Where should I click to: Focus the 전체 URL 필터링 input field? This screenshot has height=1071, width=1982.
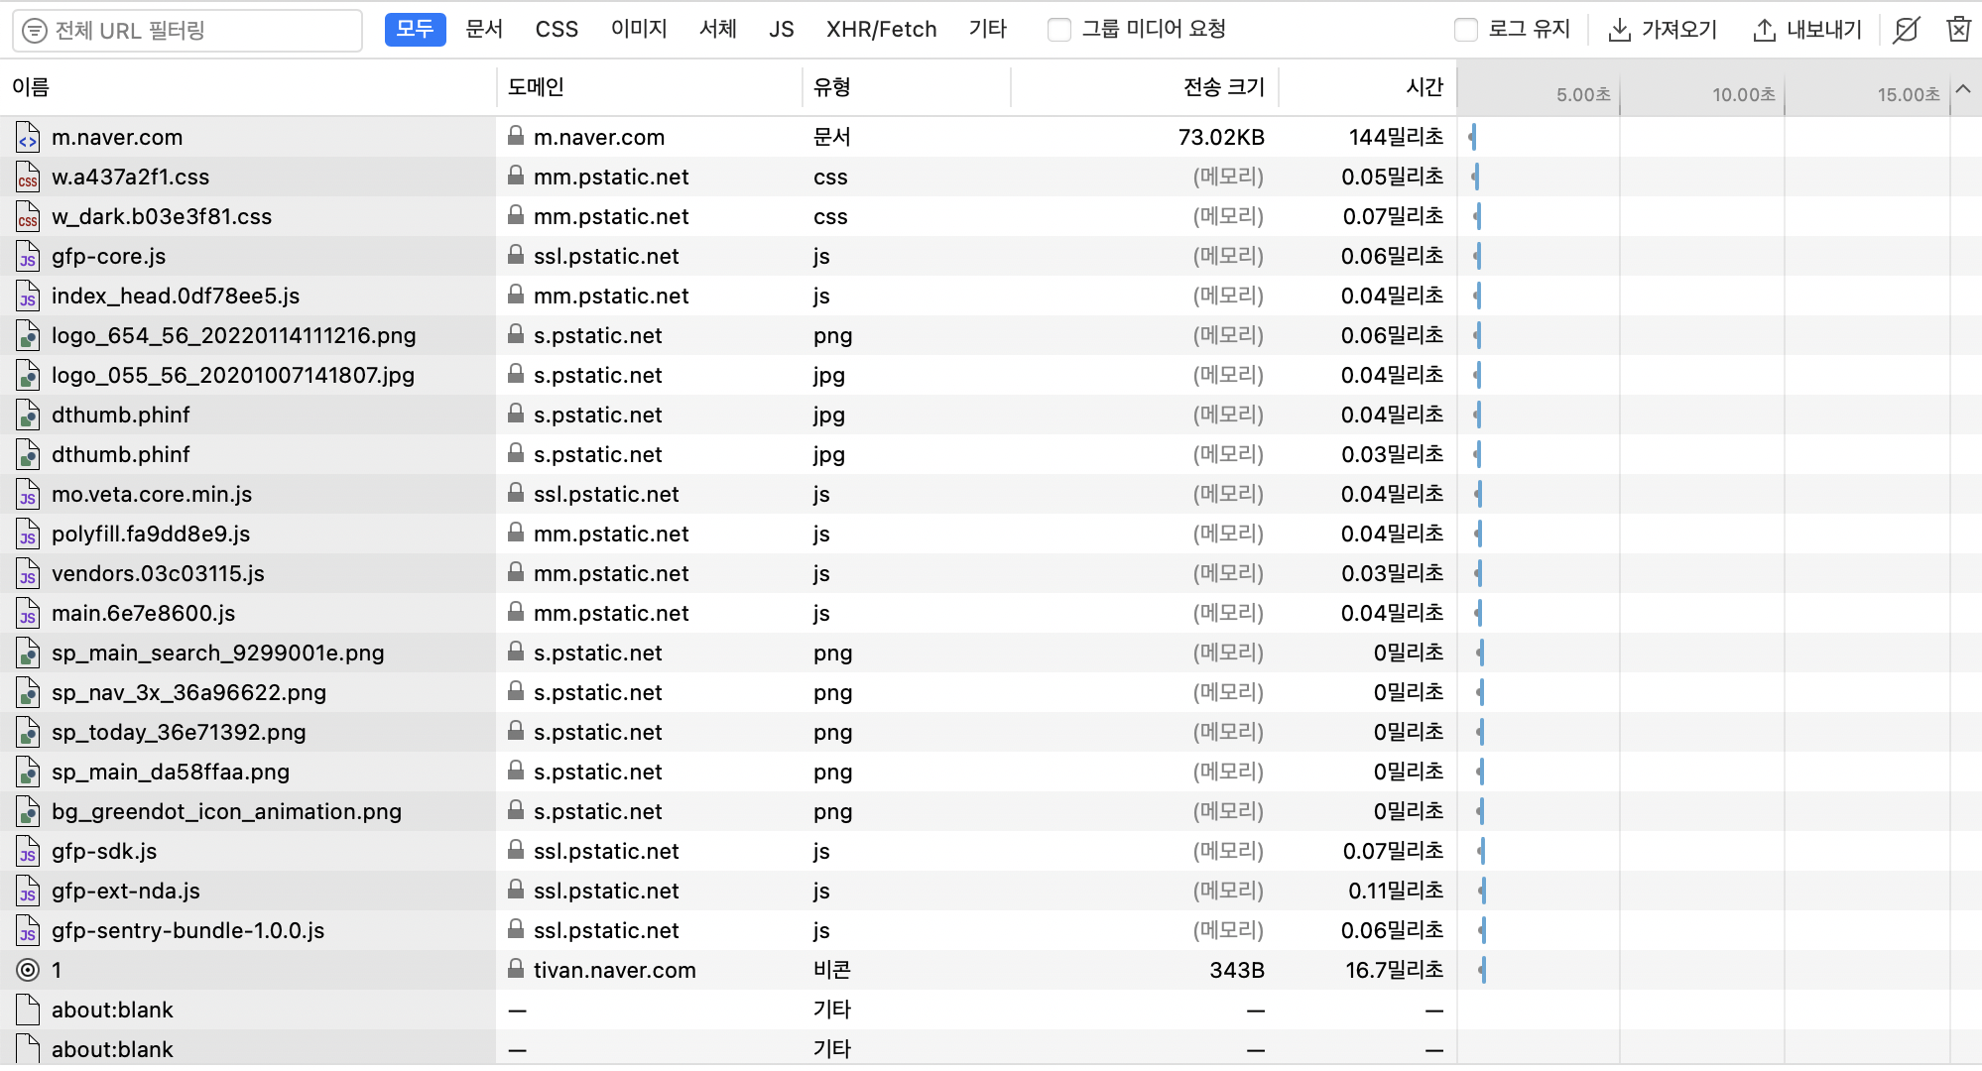(198, 31)
